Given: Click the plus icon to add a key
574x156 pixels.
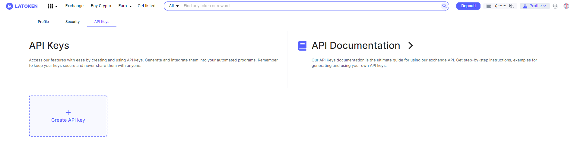Looking at the screenshot, I should click(68, 112).
